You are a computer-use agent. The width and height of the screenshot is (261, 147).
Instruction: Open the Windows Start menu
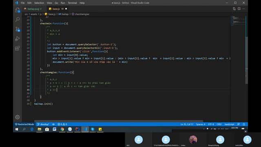(17, 129)
